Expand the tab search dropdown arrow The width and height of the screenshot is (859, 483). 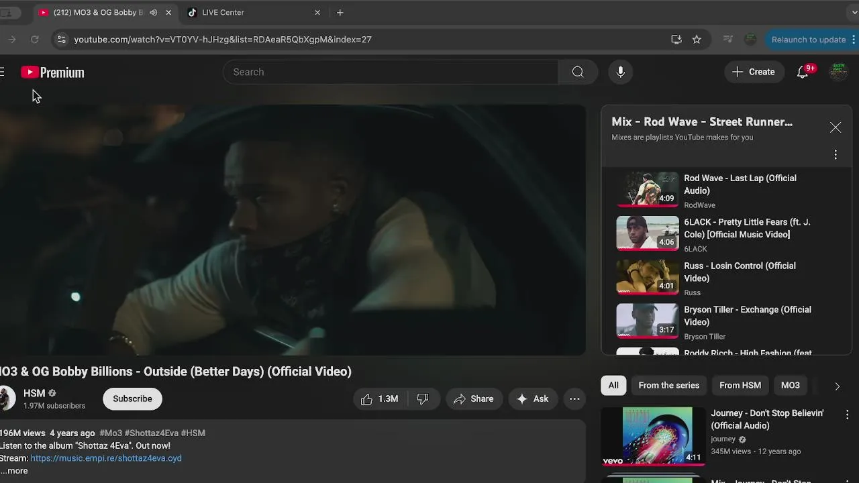tap(854, 12)
